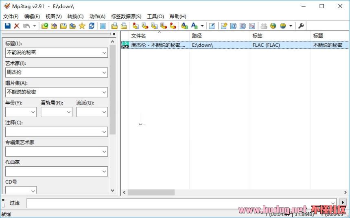Run first converter icon, Tag to Filename
The width and height of the screenshot is (350, 218).
click(x=136, y=26)
